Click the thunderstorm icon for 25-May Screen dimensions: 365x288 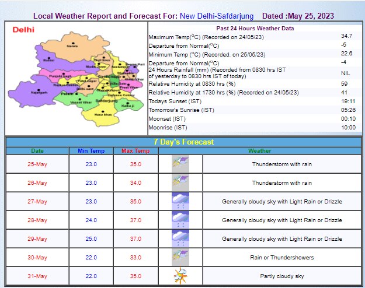tap(180, 164)
